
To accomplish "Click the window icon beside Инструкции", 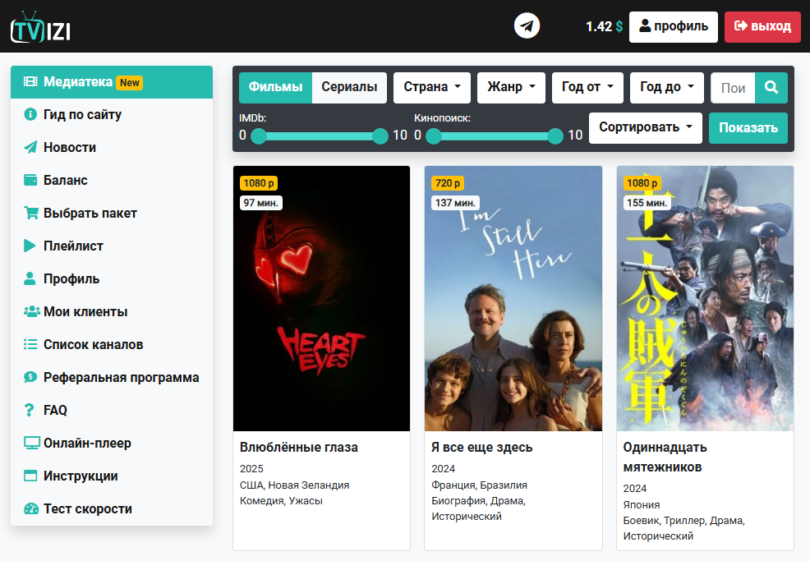I will tap(30, 476).
